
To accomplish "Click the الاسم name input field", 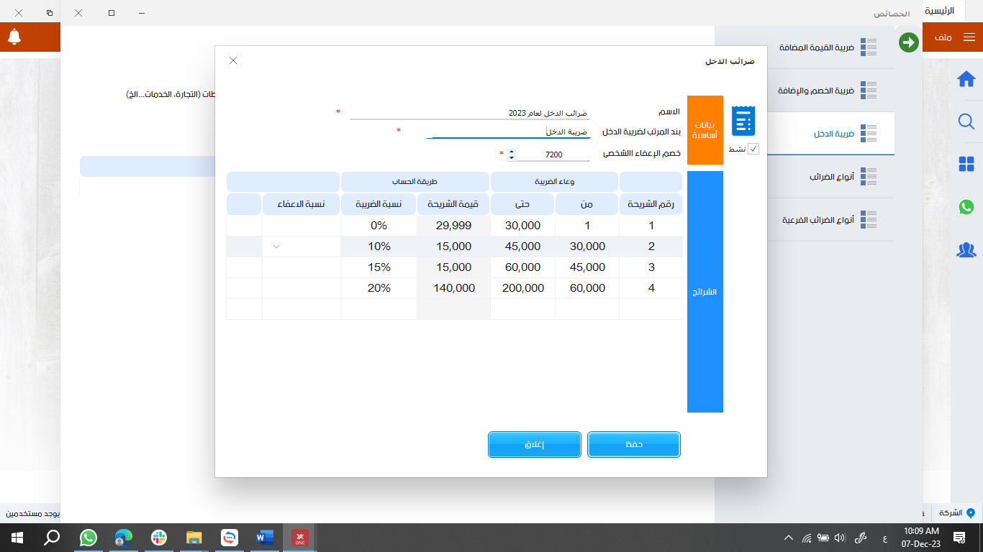I will (468, 113).
